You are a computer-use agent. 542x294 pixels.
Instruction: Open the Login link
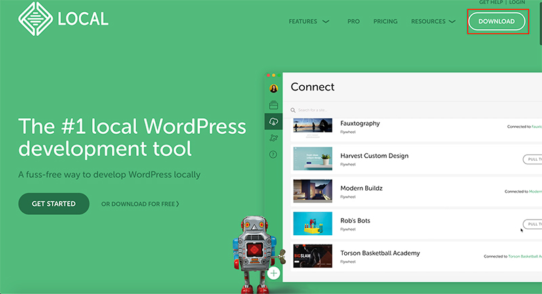[517, 3]
